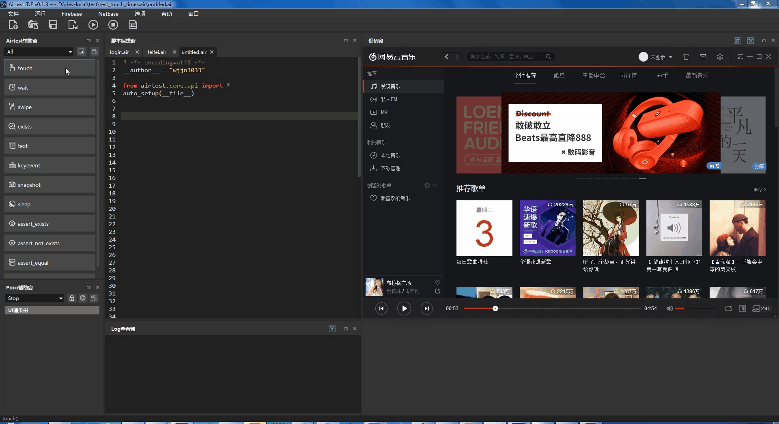Switch to the 排行榜 tab

[x=628, y=75]
